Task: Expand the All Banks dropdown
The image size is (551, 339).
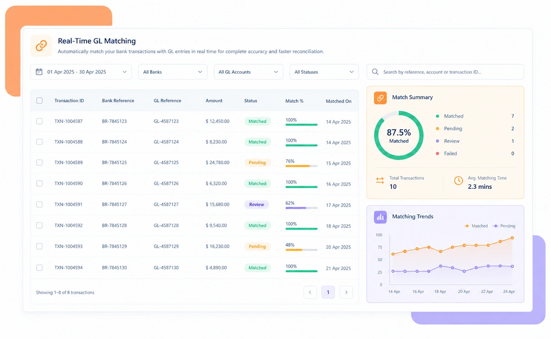Action: tap(173, 72)
